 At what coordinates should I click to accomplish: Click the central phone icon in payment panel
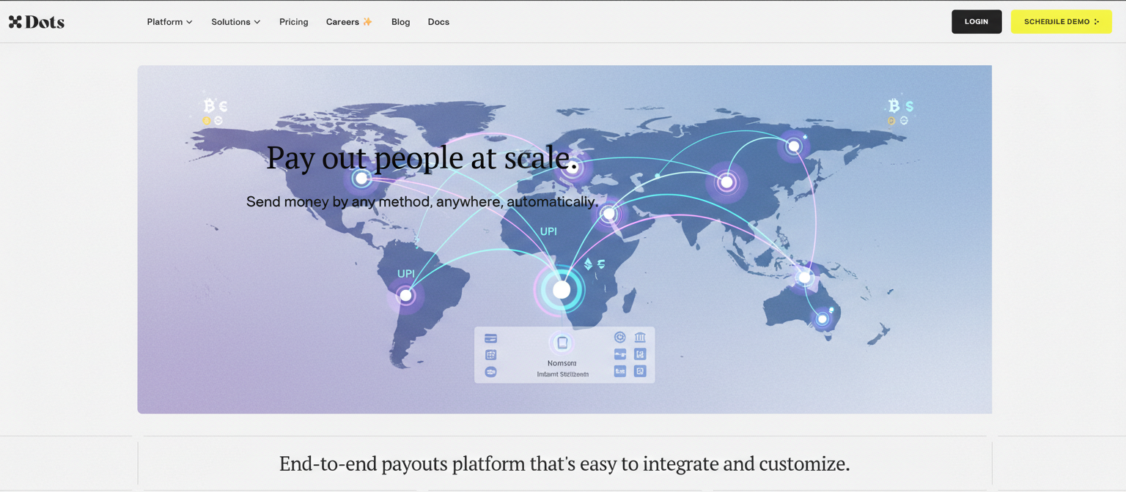(562, 343)
